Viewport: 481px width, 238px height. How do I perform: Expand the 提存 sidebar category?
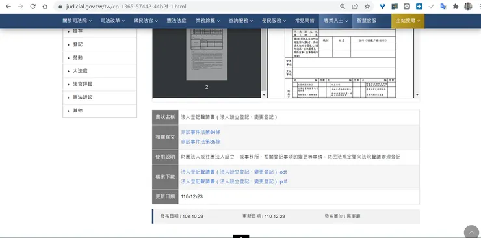[99, 31]
